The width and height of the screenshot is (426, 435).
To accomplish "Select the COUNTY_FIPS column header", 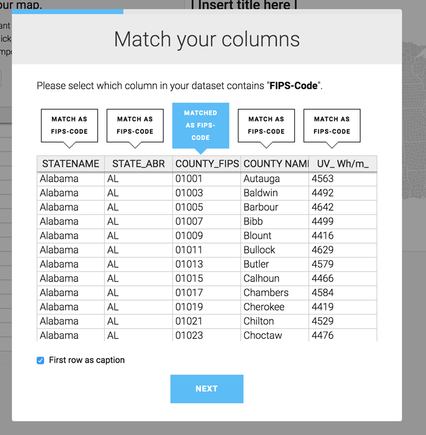I will 207,164.
